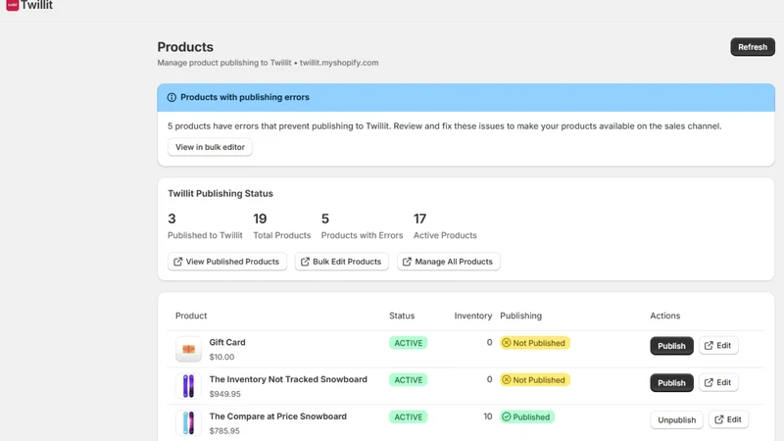
Task: Click the Status column header
Action: (x=402, y=316)
